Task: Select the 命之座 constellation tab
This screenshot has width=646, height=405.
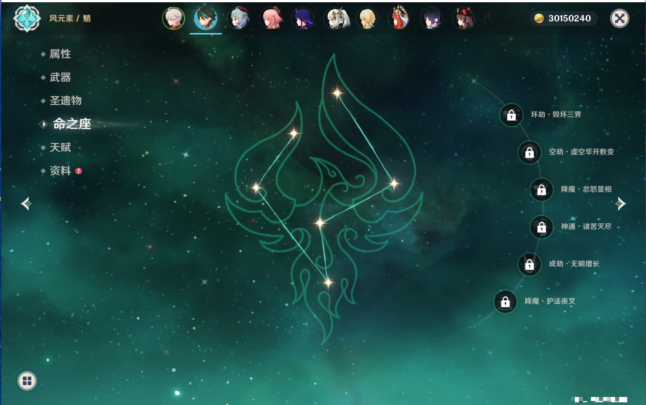Action: coord(72,124)
